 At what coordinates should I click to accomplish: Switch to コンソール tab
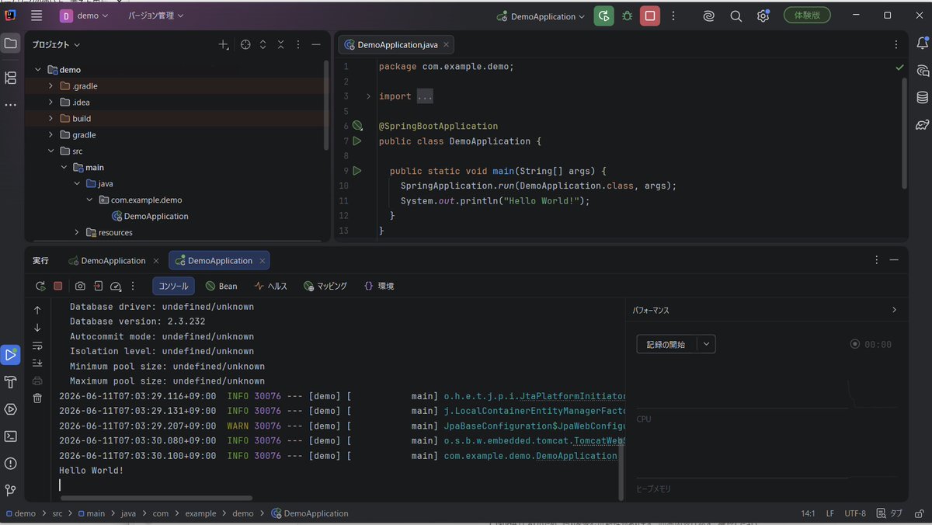coord(173,286)
